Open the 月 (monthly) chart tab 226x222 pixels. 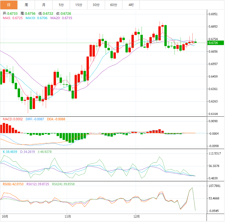[x=44, y=5]
